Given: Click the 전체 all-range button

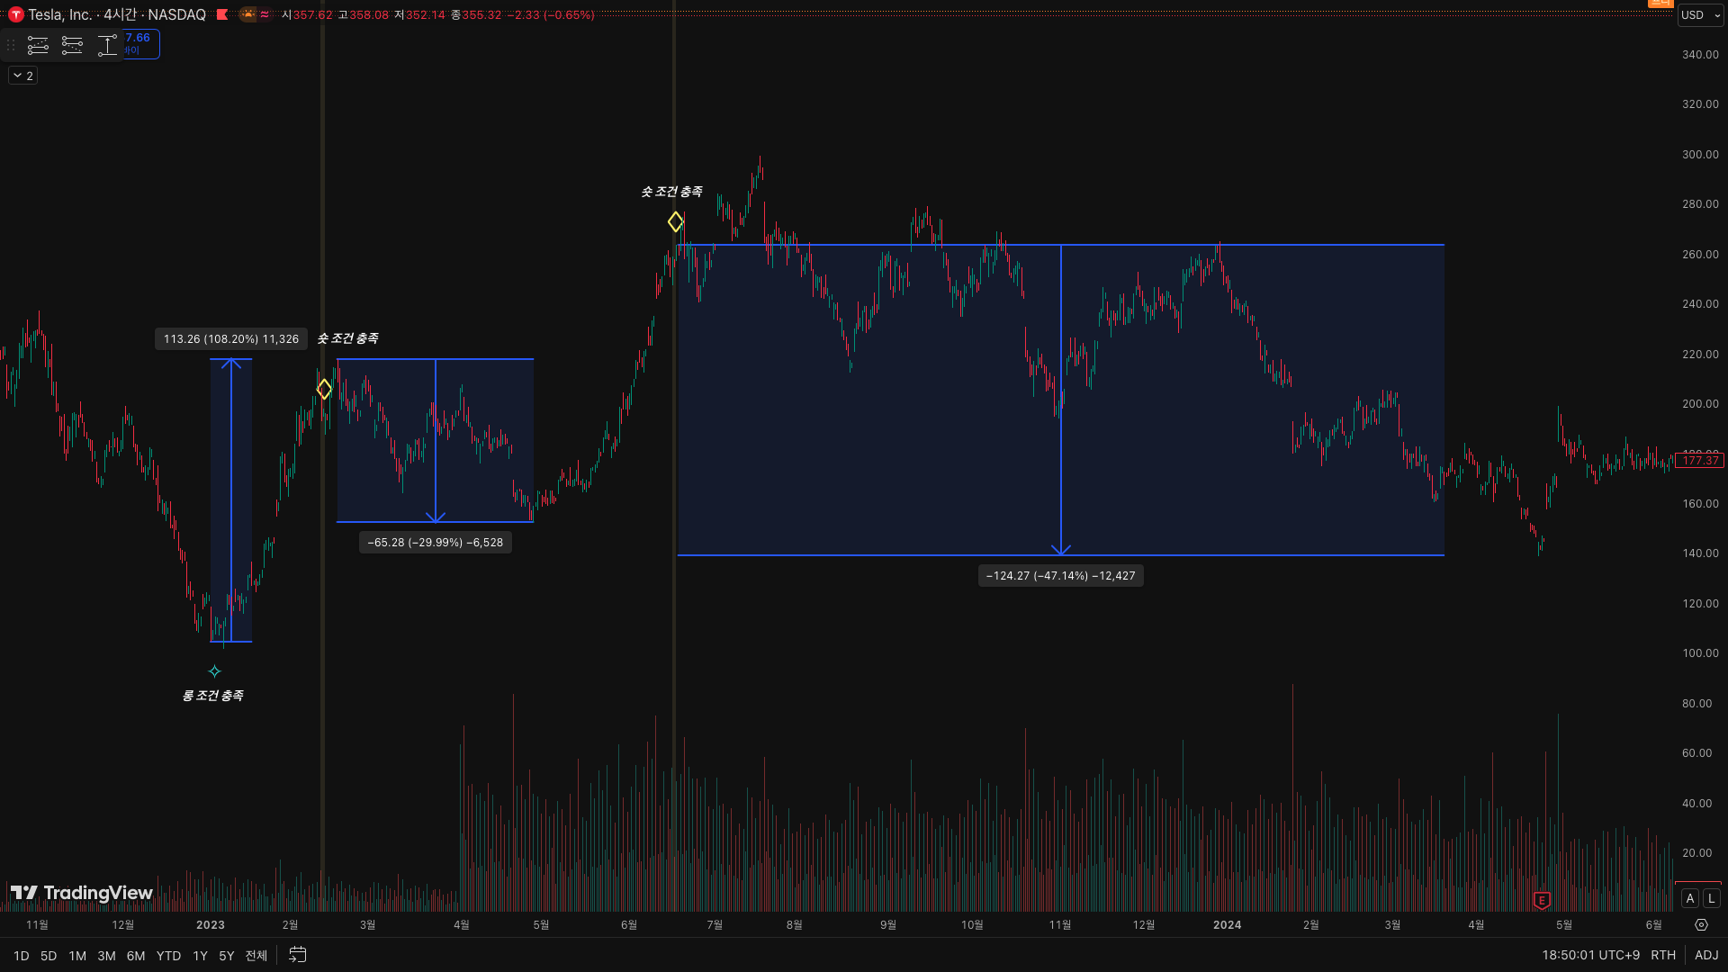Looking at the screenshot, I should 256,956.
